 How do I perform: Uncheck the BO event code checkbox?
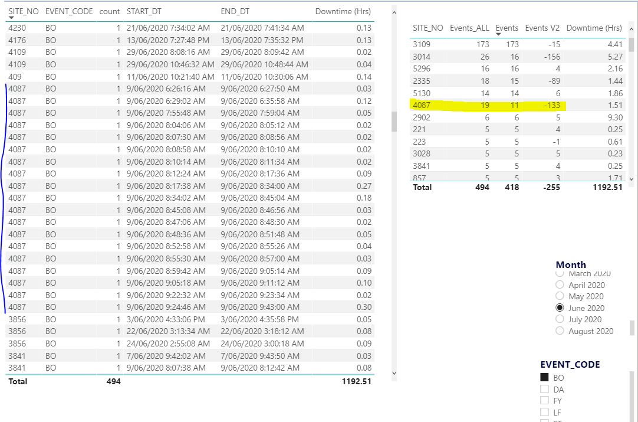point(544,378)
